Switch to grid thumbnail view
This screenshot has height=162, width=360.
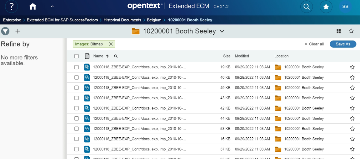(338, 31)
